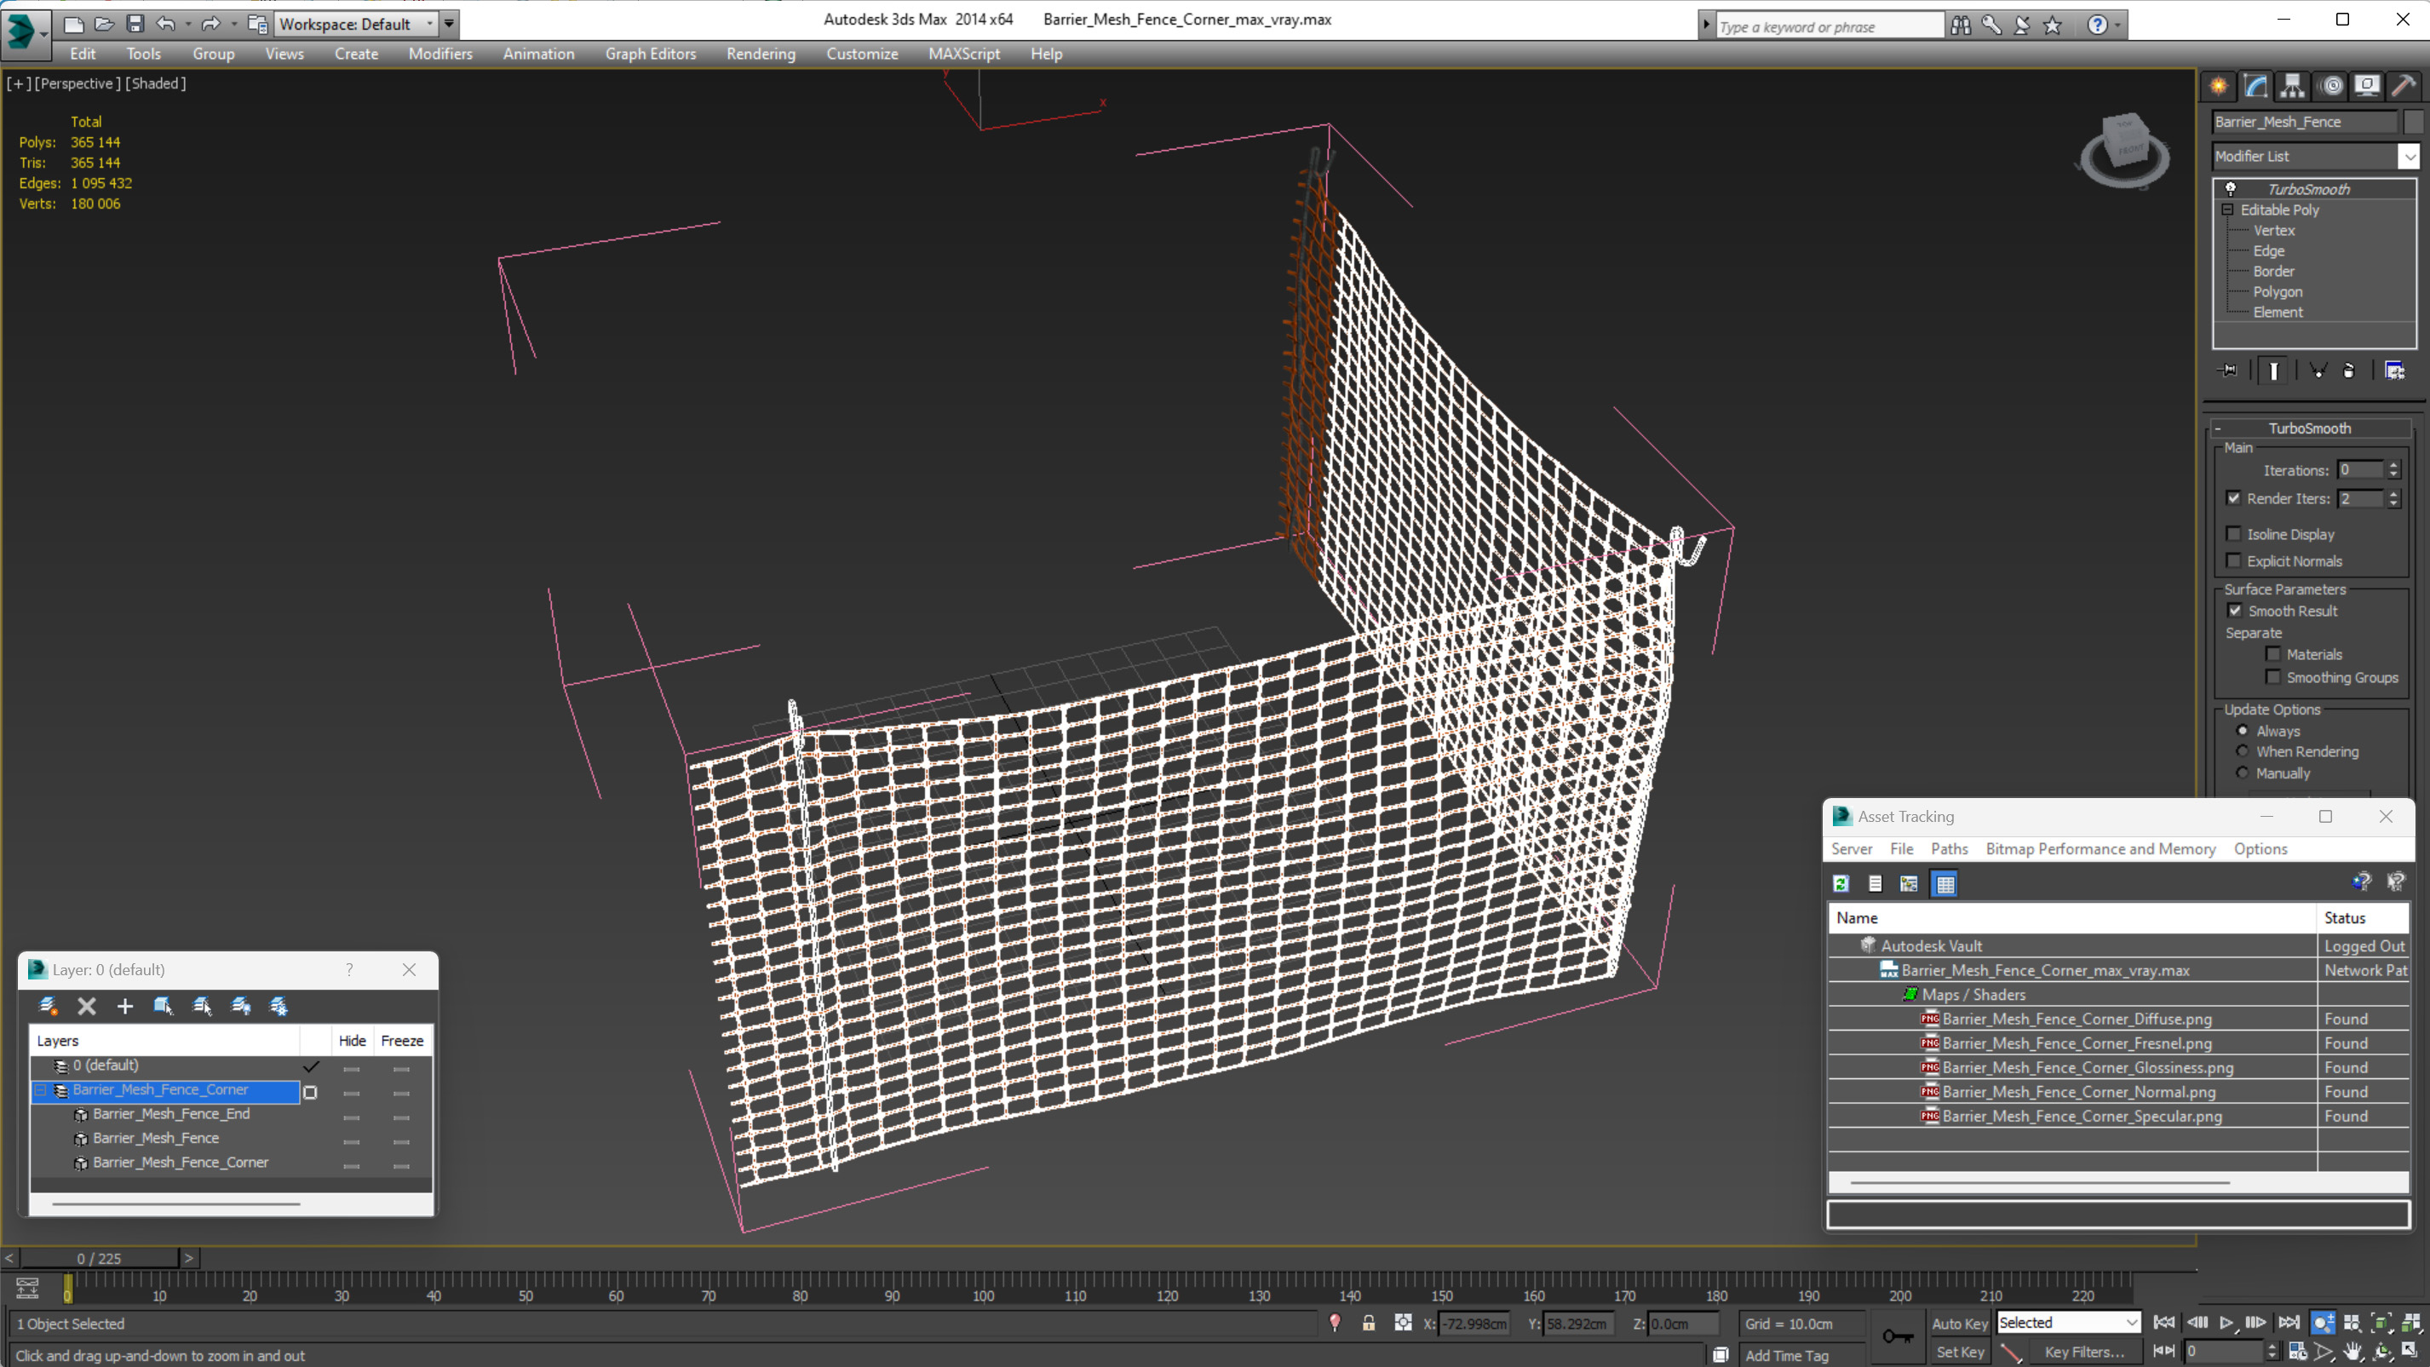Toggle the Render Iters checkbox
This screenshot has width=2430, height=1367.
point(2234,498)
